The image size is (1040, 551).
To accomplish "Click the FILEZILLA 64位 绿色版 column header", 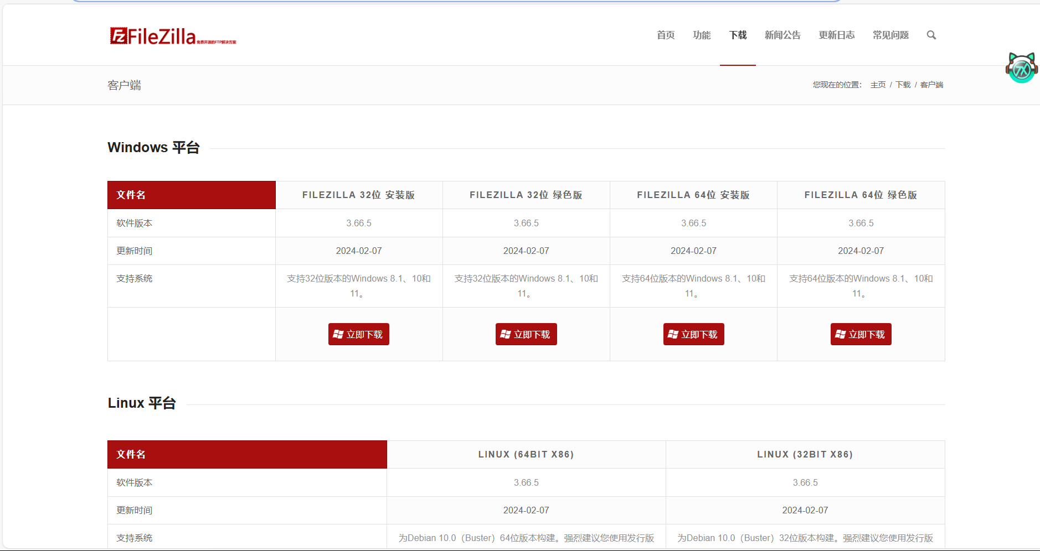I will (861, 195).
